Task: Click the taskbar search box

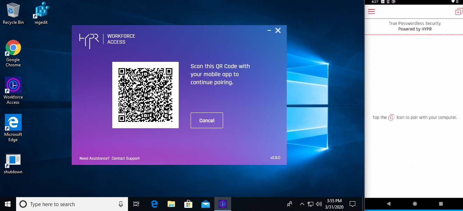Action: click(72, 204)
